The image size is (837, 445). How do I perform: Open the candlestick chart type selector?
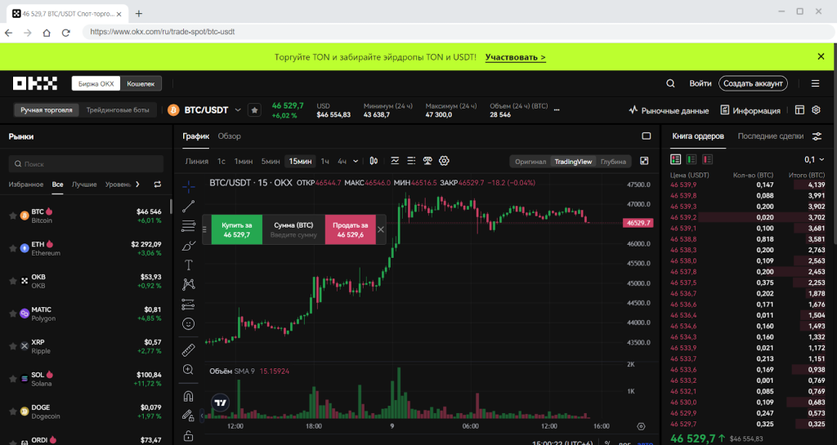coord(374,161)
